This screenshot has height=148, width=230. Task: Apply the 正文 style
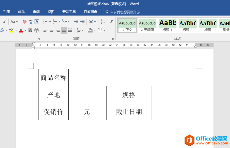(x=127, y=26)
